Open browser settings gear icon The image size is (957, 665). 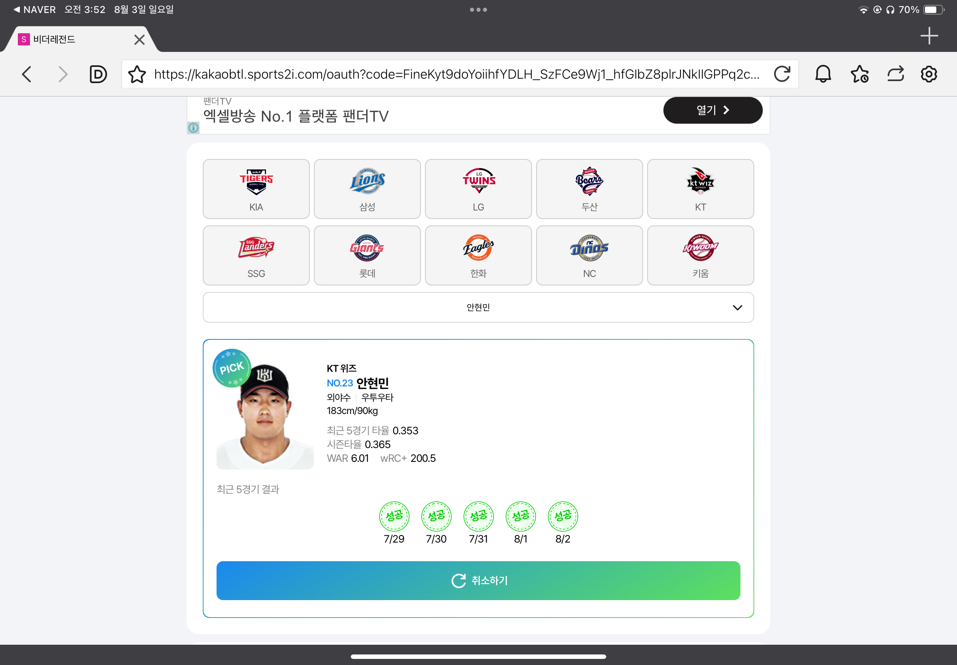pos(928,74)
